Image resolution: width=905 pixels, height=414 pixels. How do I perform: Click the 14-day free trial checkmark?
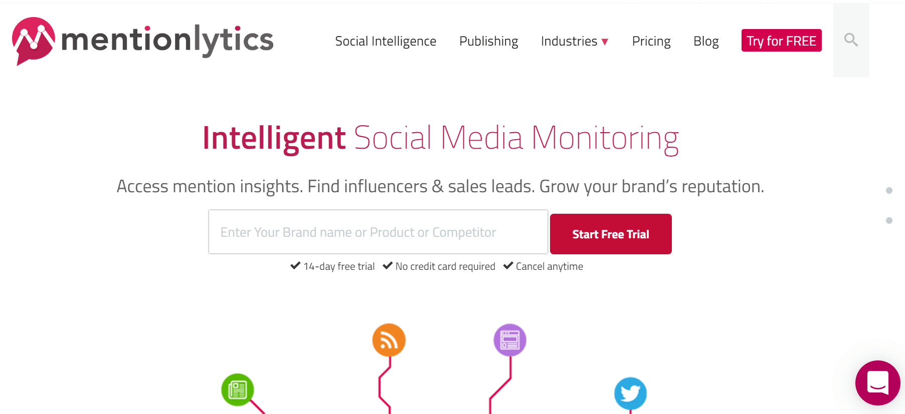295,266
